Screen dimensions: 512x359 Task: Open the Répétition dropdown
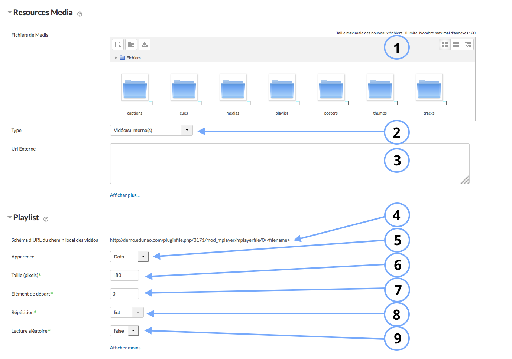[126, 312]
